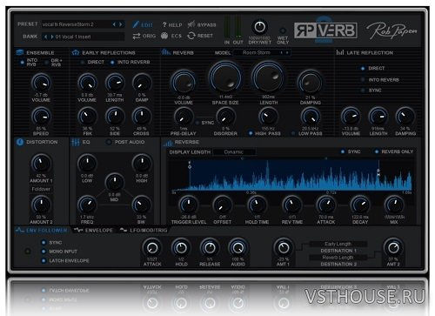
Task: Click the RP Verb logo
Action: pyautogui.click(x=325, y=30)
